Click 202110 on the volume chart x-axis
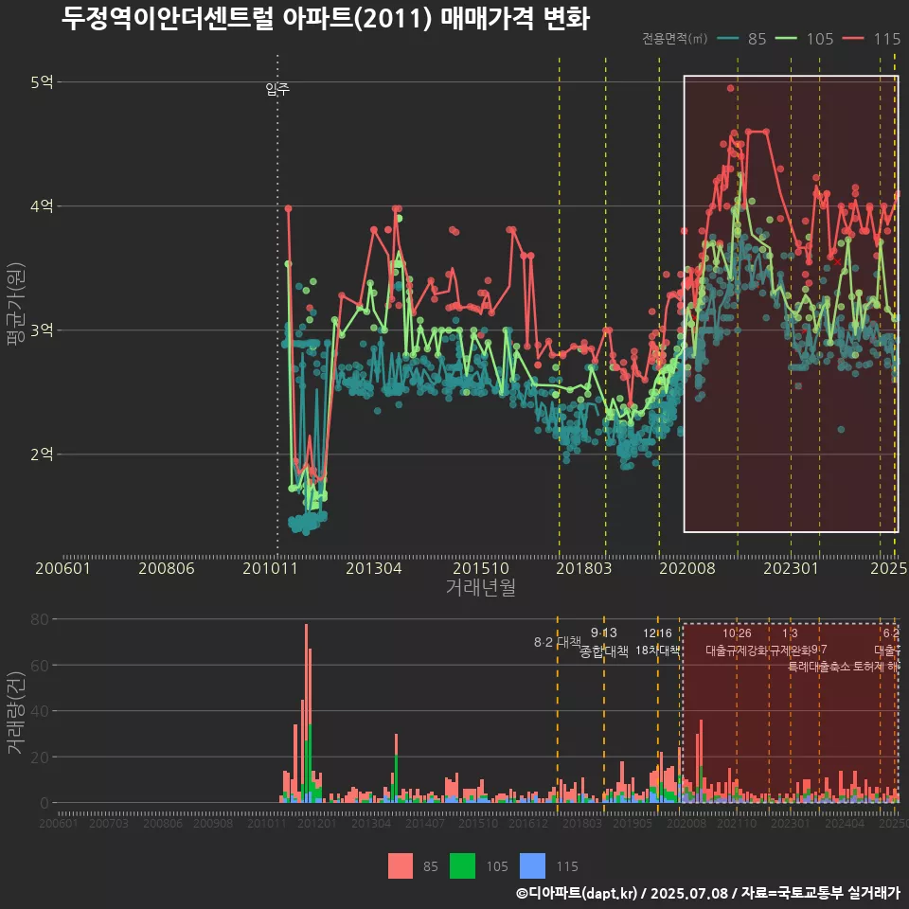 [737, 823]
